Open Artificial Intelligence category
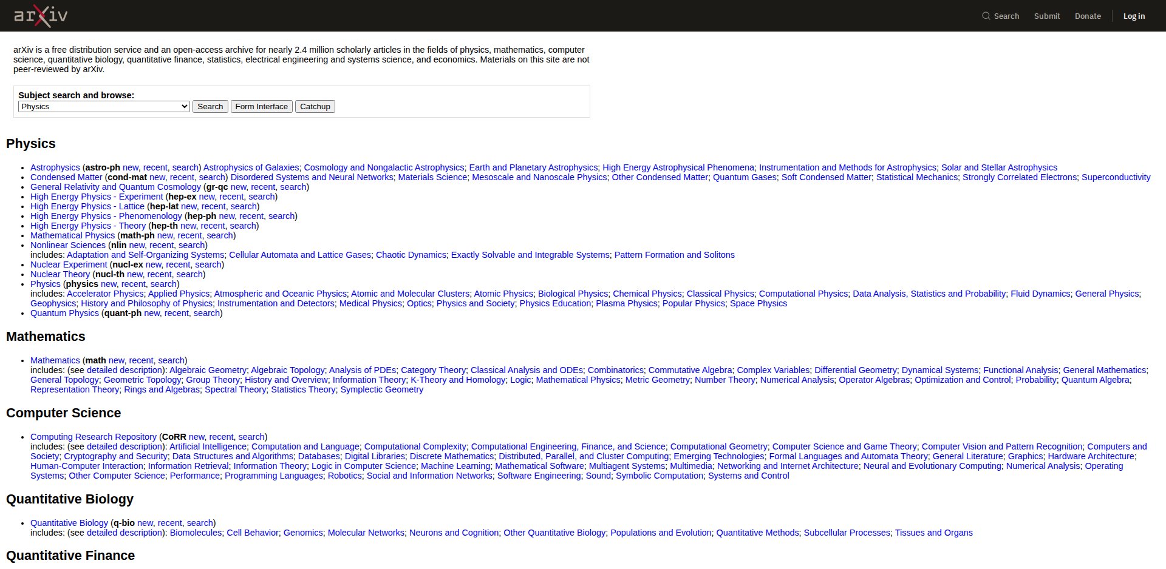Screen dimensions: 1166x569 pyautogui.click(x=208, y=446)
